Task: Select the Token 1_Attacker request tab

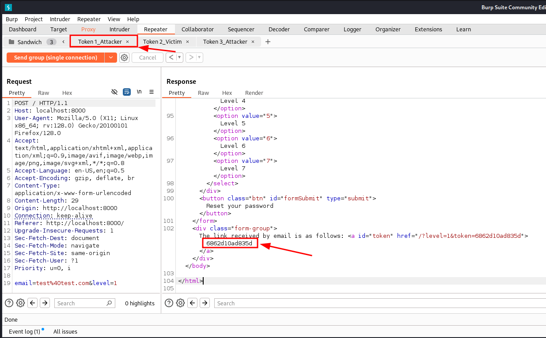Action: pyautogui.click(x=100, y=41)
